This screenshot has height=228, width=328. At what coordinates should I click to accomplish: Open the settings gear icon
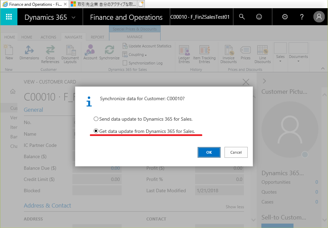tap(285, 17)
